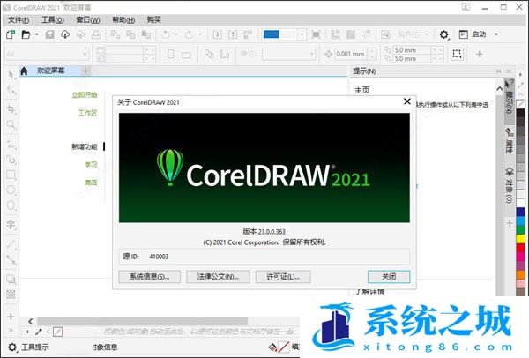Open the 帮助 menu
529x358 pixels.
tap(123, 20)
